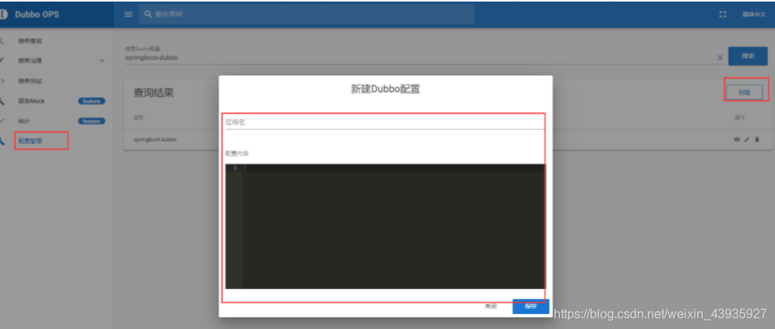Screen dimensions: 775x329
Task: Click the 新建Dubbo配置 dialog title
Action: click(x=385, y=89)
